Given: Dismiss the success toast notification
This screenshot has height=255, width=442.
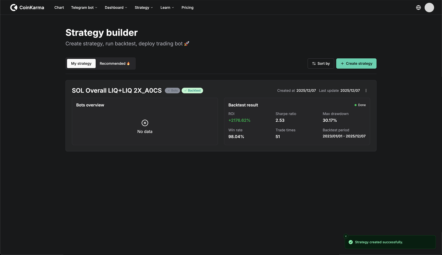Looking at the screenshot, I should pos(346,236).
